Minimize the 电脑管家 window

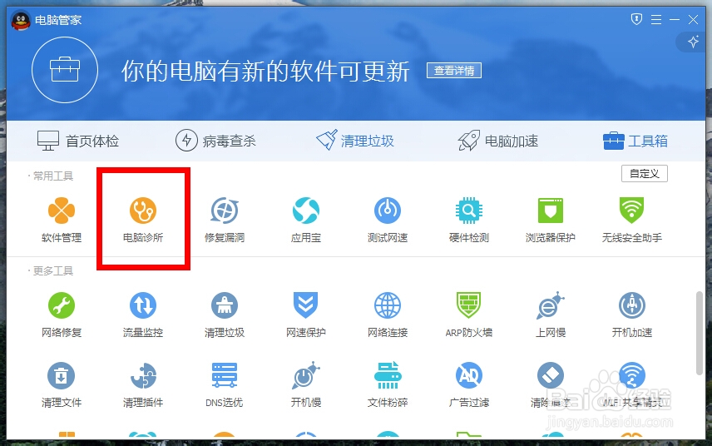coord(675,19)
